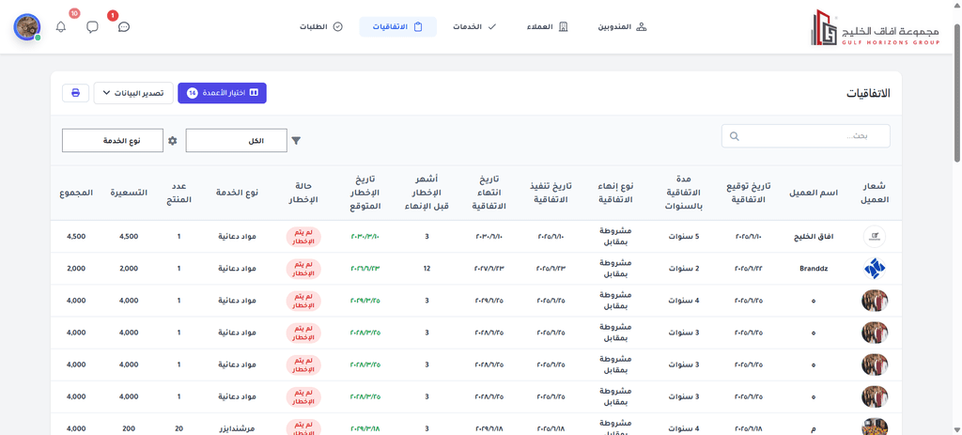Open the العملاء nav tab
The height and width of the screenshot is (435, 962).
[548, 27]
